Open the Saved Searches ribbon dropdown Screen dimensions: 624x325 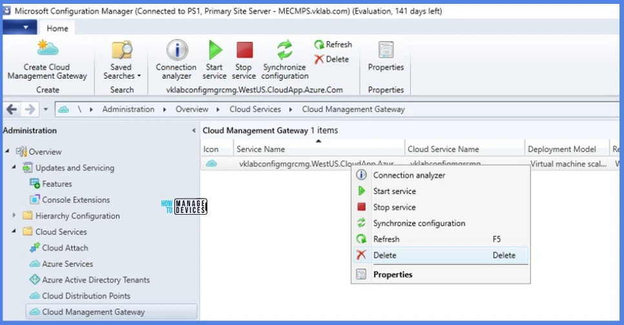click(x=122, y=59)
